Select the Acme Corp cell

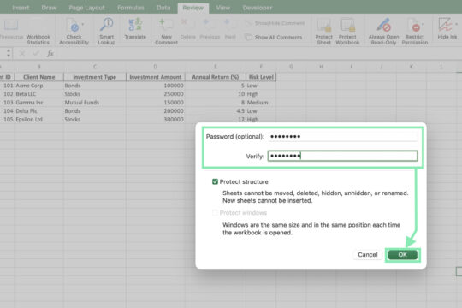click(38, 86)
